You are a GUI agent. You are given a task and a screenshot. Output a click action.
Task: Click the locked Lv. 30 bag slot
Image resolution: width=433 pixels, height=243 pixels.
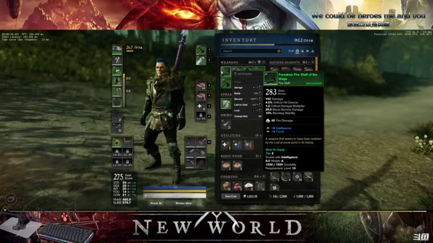128,153
